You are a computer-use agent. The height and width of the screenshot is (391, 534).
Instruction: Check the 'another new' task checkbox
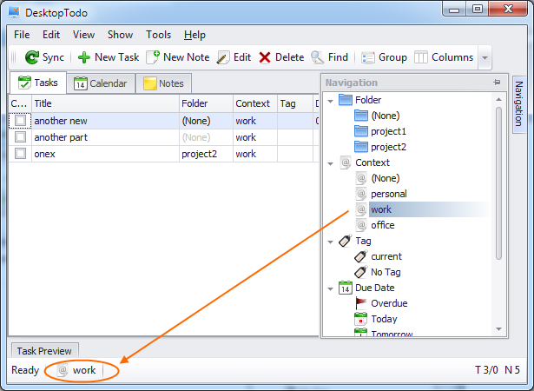21,120
